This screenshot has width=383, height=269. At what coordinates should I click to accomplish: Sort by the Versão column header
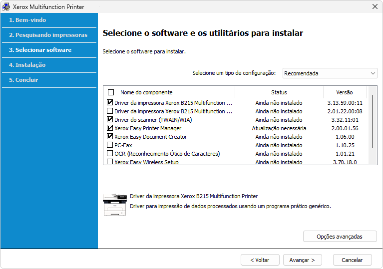pyautogui.click(x=345, y=92)
